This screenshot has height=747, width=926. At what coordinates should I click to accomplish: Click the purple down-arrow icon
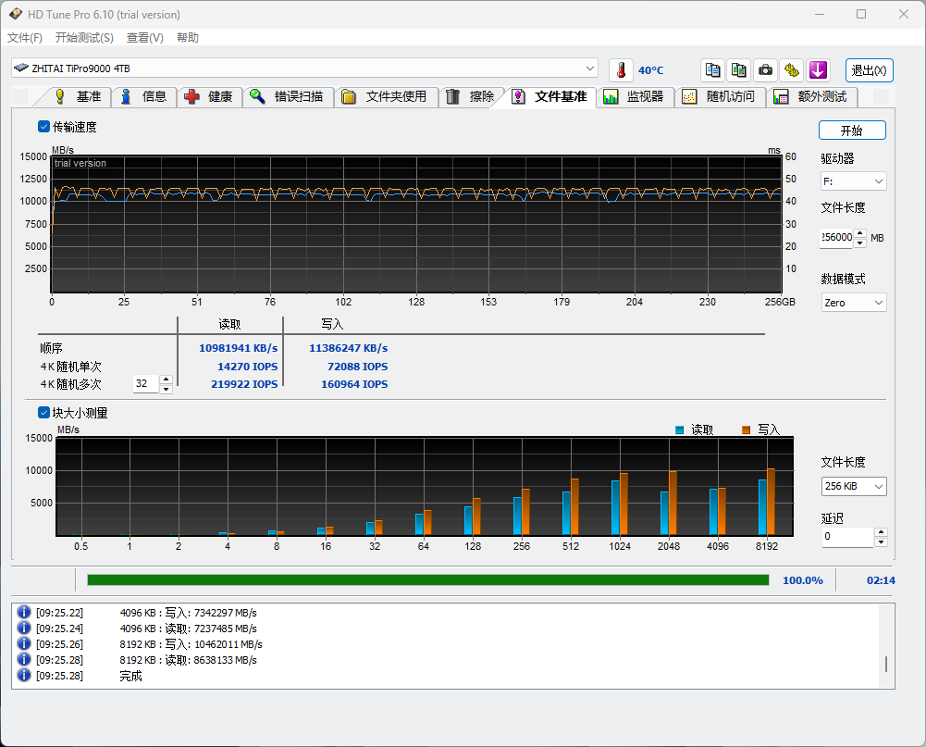[x=818, y=70]
